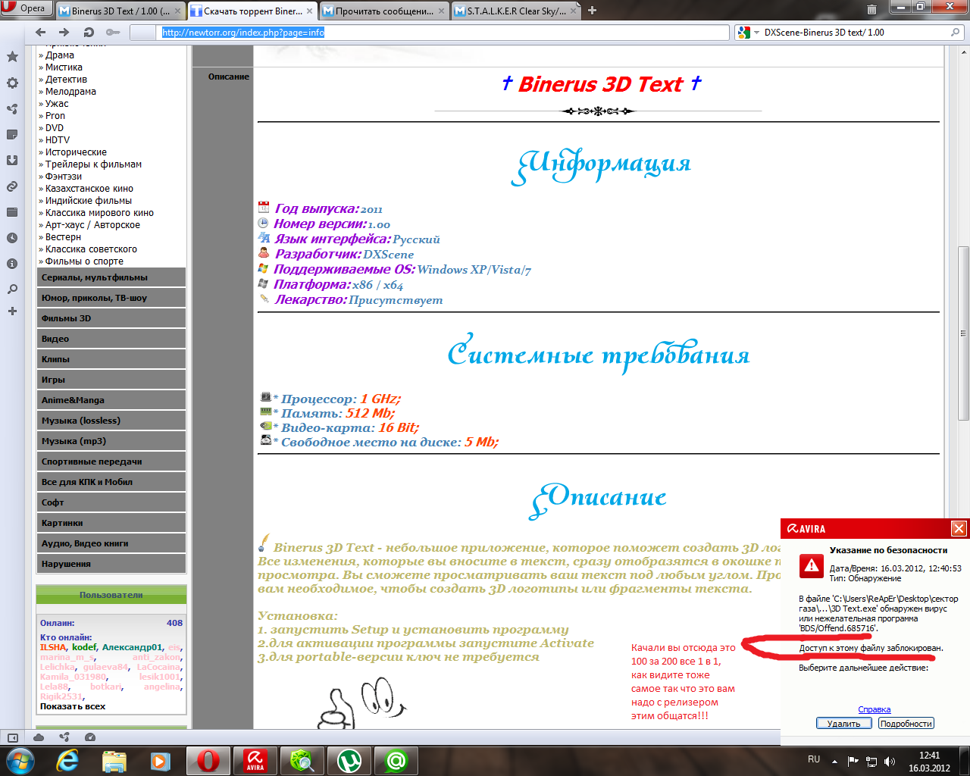970x776 pixels.
Task: Click the RU language indicator in tray
Action: (814, 759)
